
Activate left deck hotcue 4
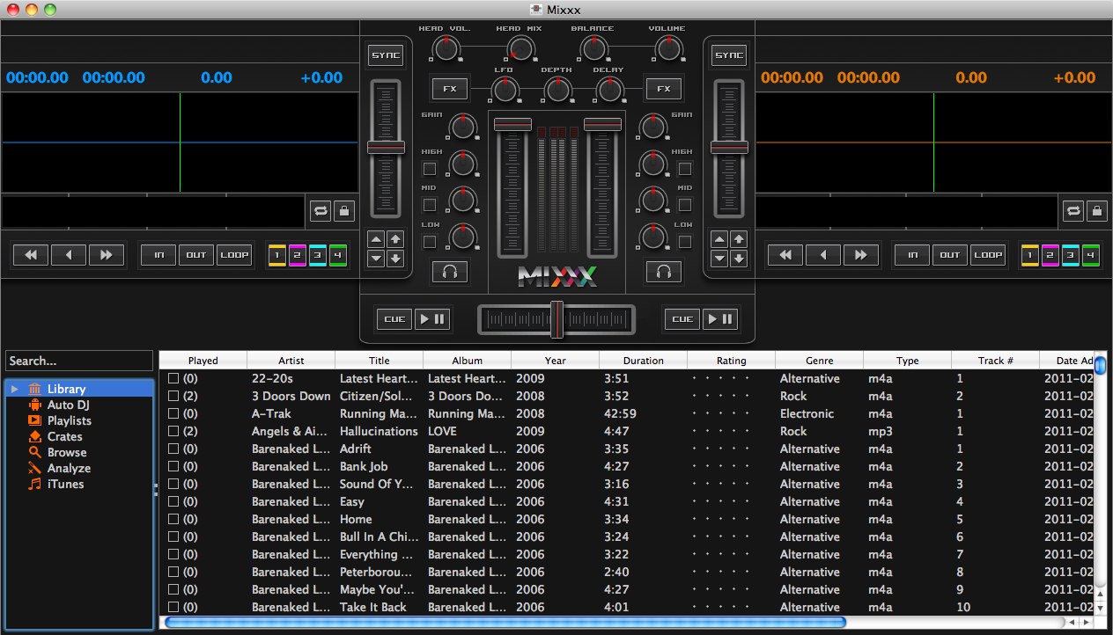click(337, 255)
